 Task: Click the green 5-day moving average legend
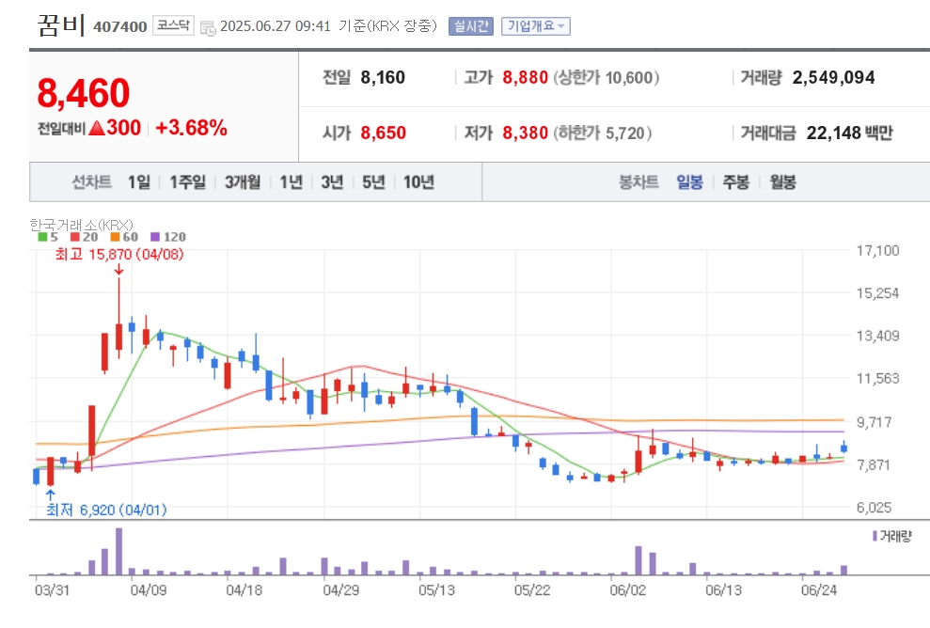[48, 237]
